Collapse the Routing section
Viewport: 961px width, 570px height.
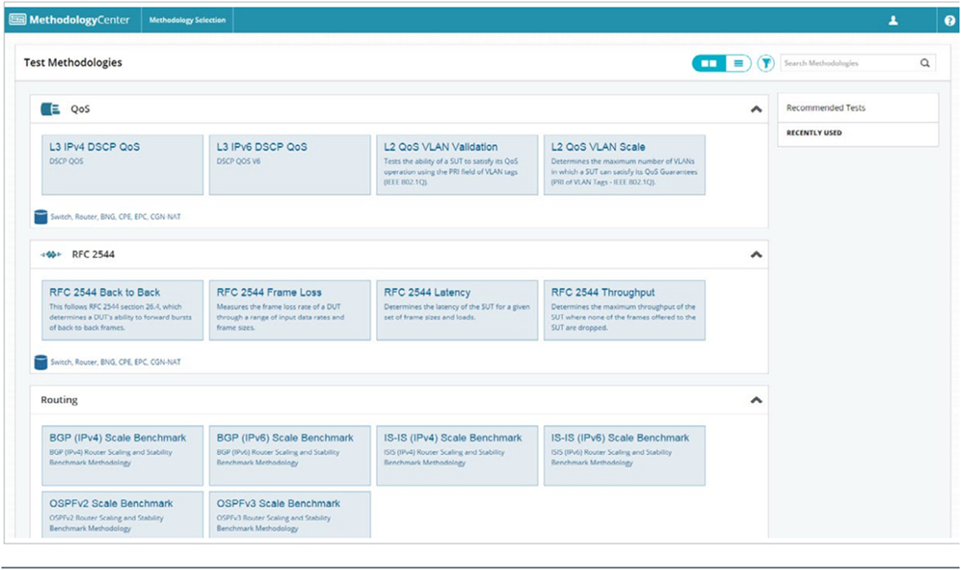756,400
